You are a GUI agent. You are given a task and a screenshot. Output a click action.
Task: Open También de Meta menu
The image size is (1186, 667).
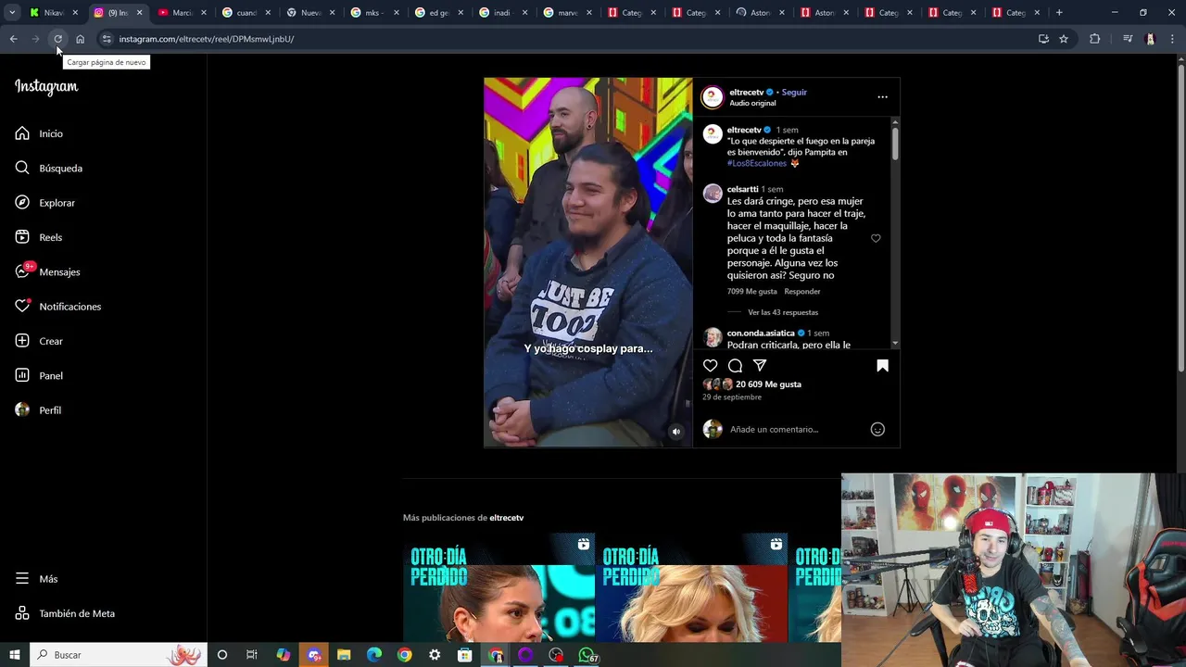coord(64,613)
